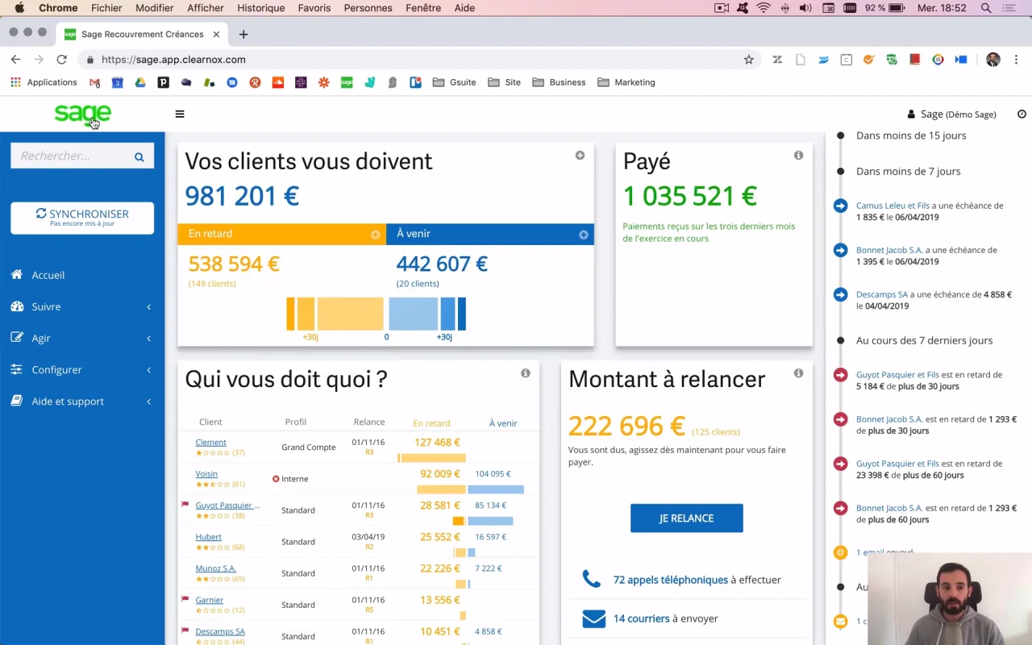1032x645 pixels.
Task: Click the search magnifier icon
Action: tap(139, 156)
